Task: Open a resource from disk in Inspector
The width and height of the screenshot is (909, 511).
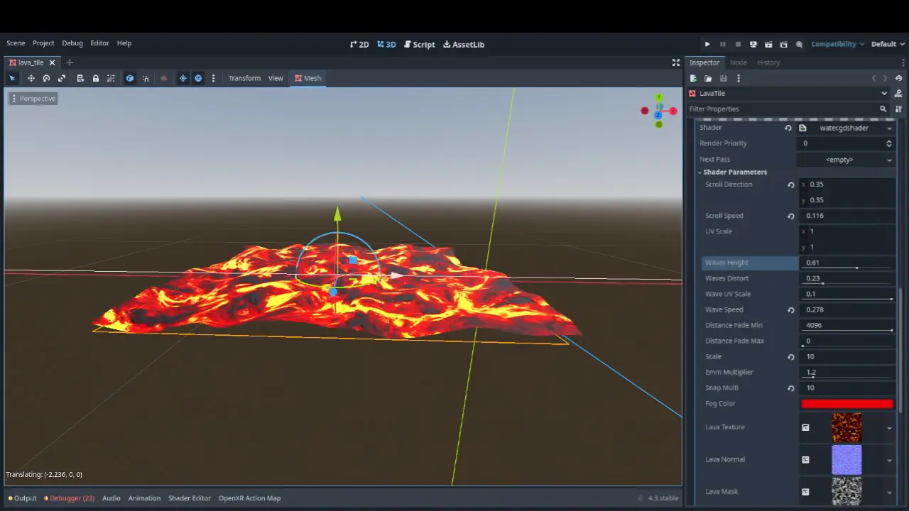Action: (x=708, y=78)
